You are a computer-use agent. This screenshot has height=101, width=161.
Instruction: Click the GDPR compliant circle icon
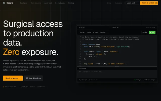(x=4, y=87)
